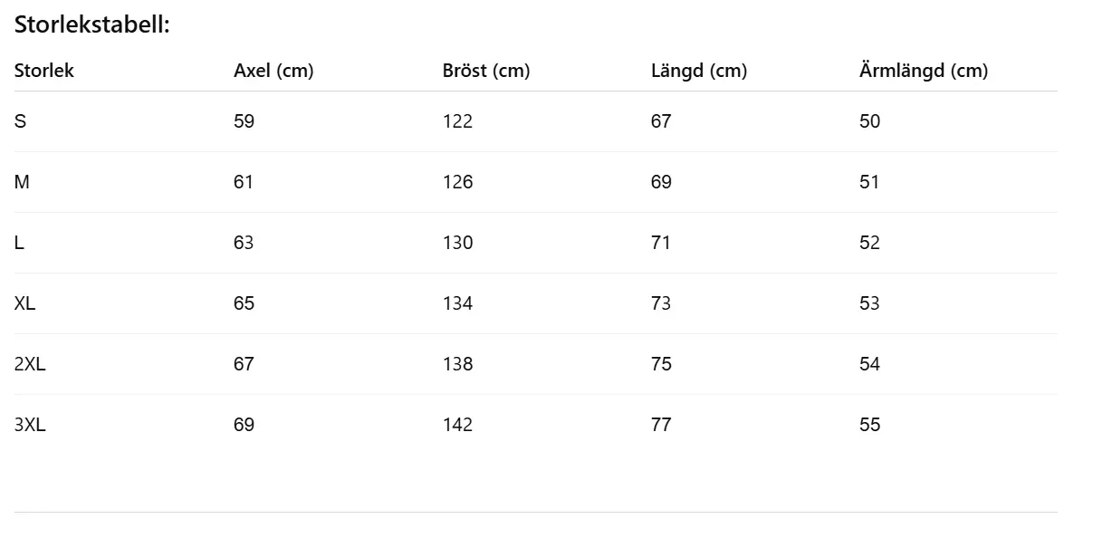Click the XL size label
The height and width of the screenshot is (538, 1112).
tap(25, 303)
